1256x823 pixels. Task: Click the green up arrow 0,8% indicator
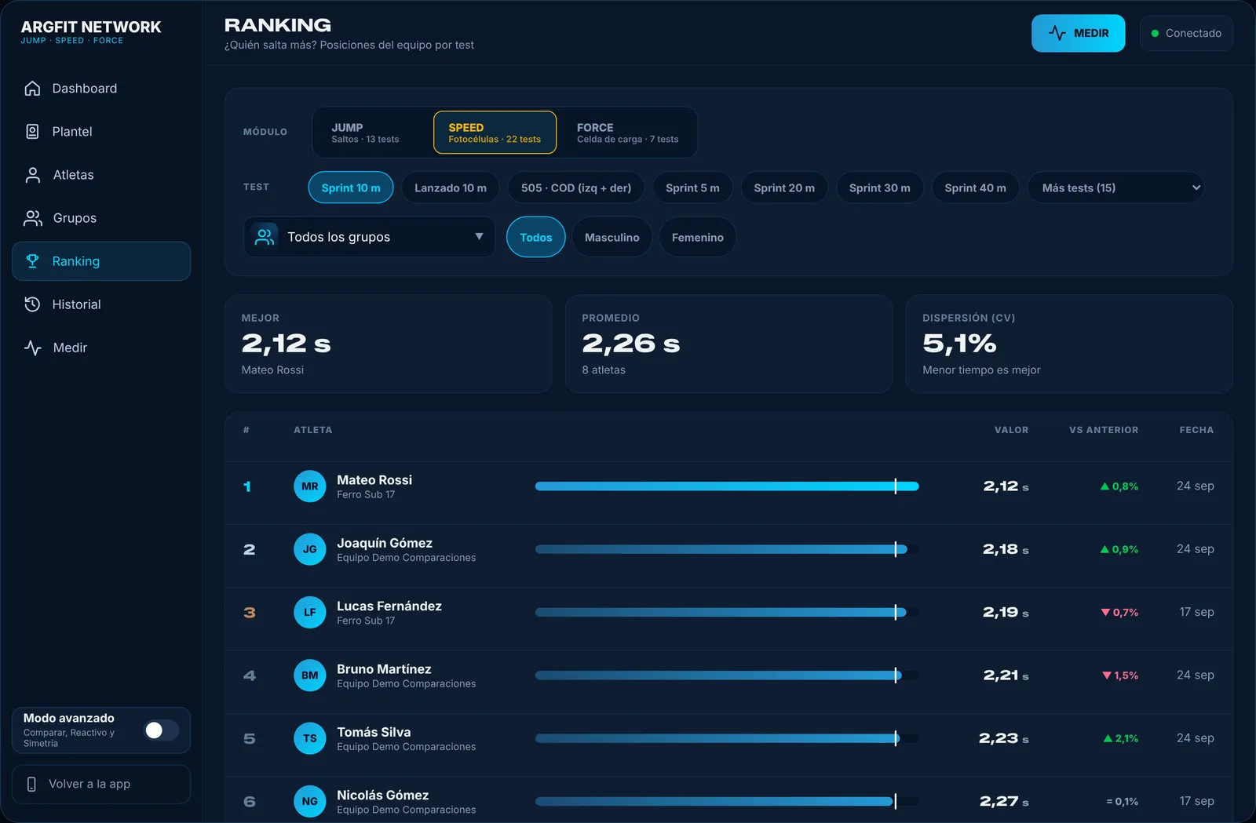click(1119, 486)
